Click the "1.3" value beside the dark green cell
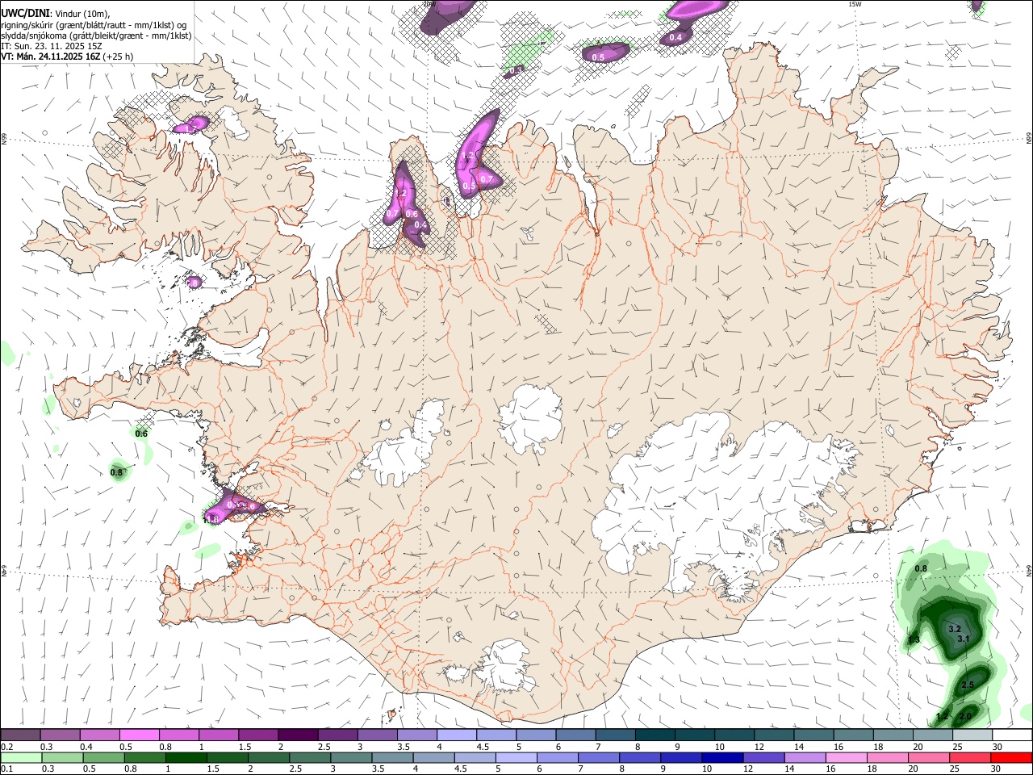The image size is (1033, 775). click(914, 640)
